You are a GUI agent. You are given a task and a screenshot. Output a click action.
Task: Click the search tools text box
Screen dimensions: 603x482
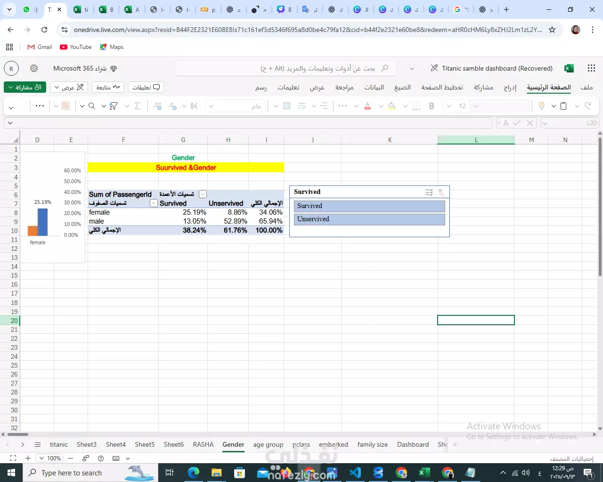coord(285,68)
